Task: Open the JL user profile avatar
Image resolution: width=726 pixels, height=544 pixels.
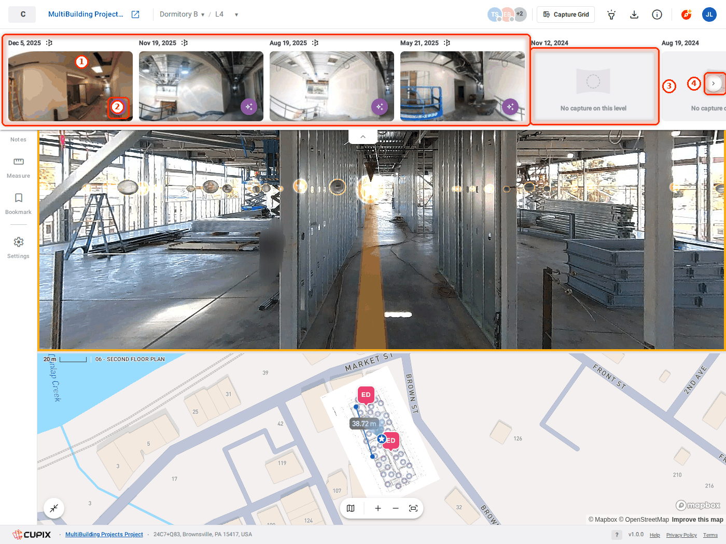Action: (x=709, y=15)
